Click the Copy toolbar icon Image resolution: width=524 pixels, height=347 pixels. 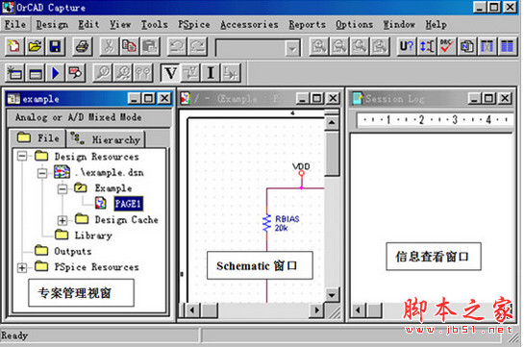[x=130, y=46]
